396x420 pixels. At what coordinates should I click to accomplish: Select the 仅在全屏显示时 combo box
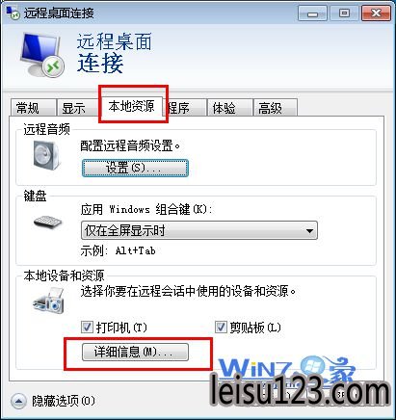pyautogui.click(x=199, y=230)
